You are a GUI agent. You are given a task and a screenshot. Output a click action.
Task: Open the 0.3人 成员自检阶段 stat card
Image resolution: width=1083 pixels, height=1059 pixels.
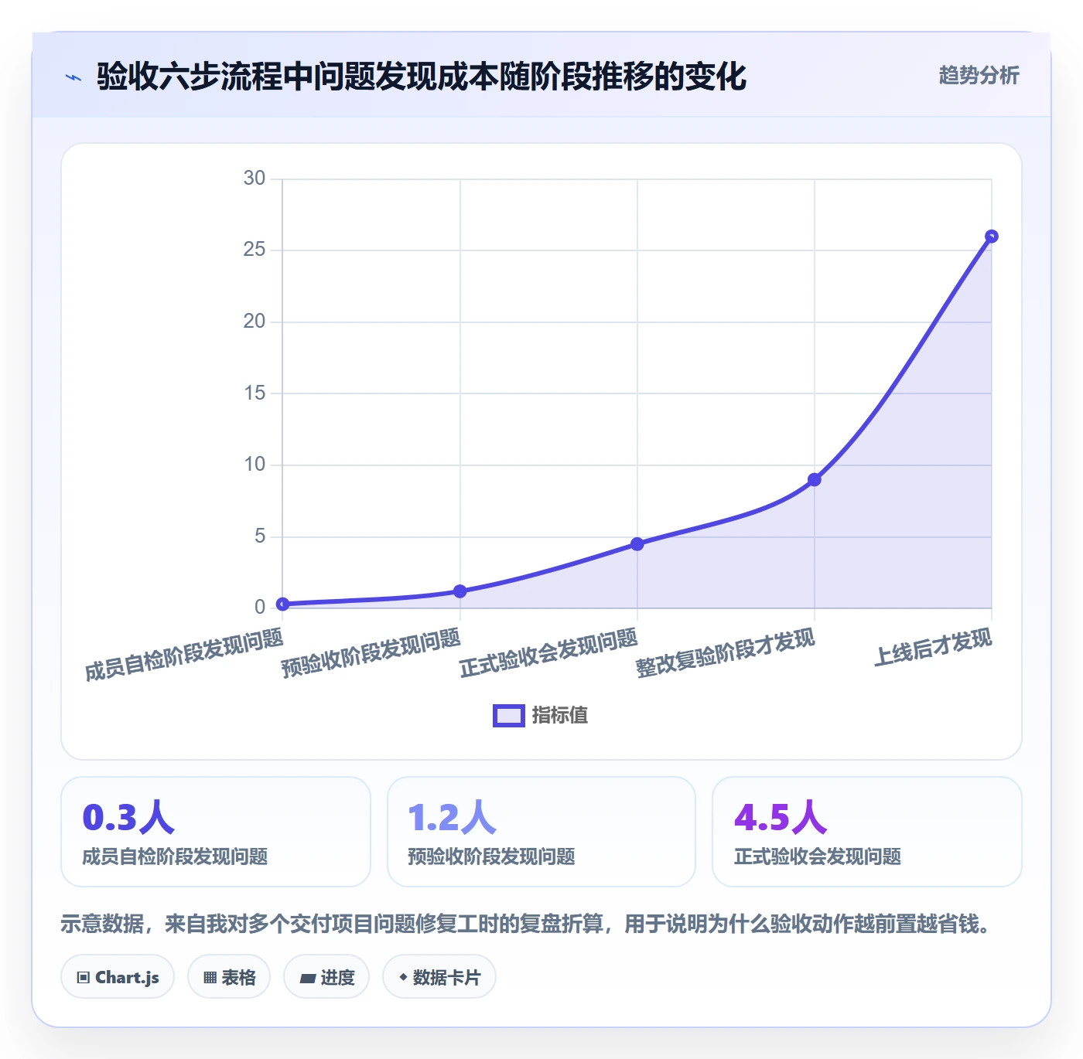(216, 832)
